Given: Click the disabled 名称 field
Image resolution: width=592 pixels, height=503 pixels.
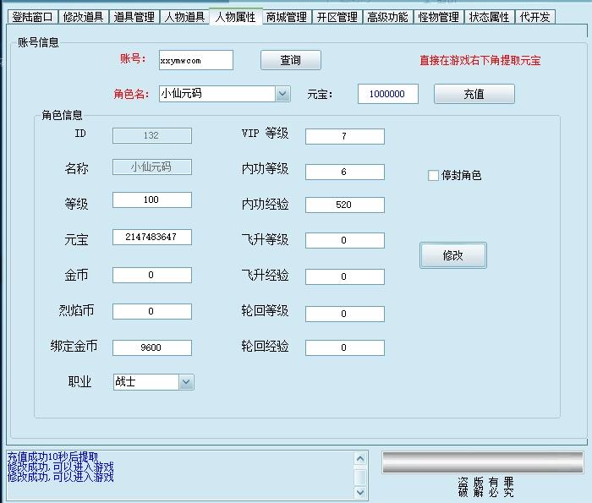Looking at the screenshot, I should point(152,167).
